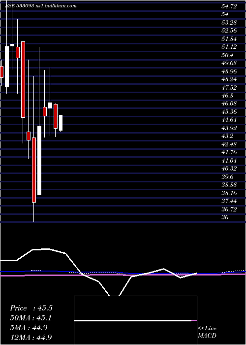Click the 38.88 axis value
The width and height of the screenshot is (246, 345).
coord(229,185)
